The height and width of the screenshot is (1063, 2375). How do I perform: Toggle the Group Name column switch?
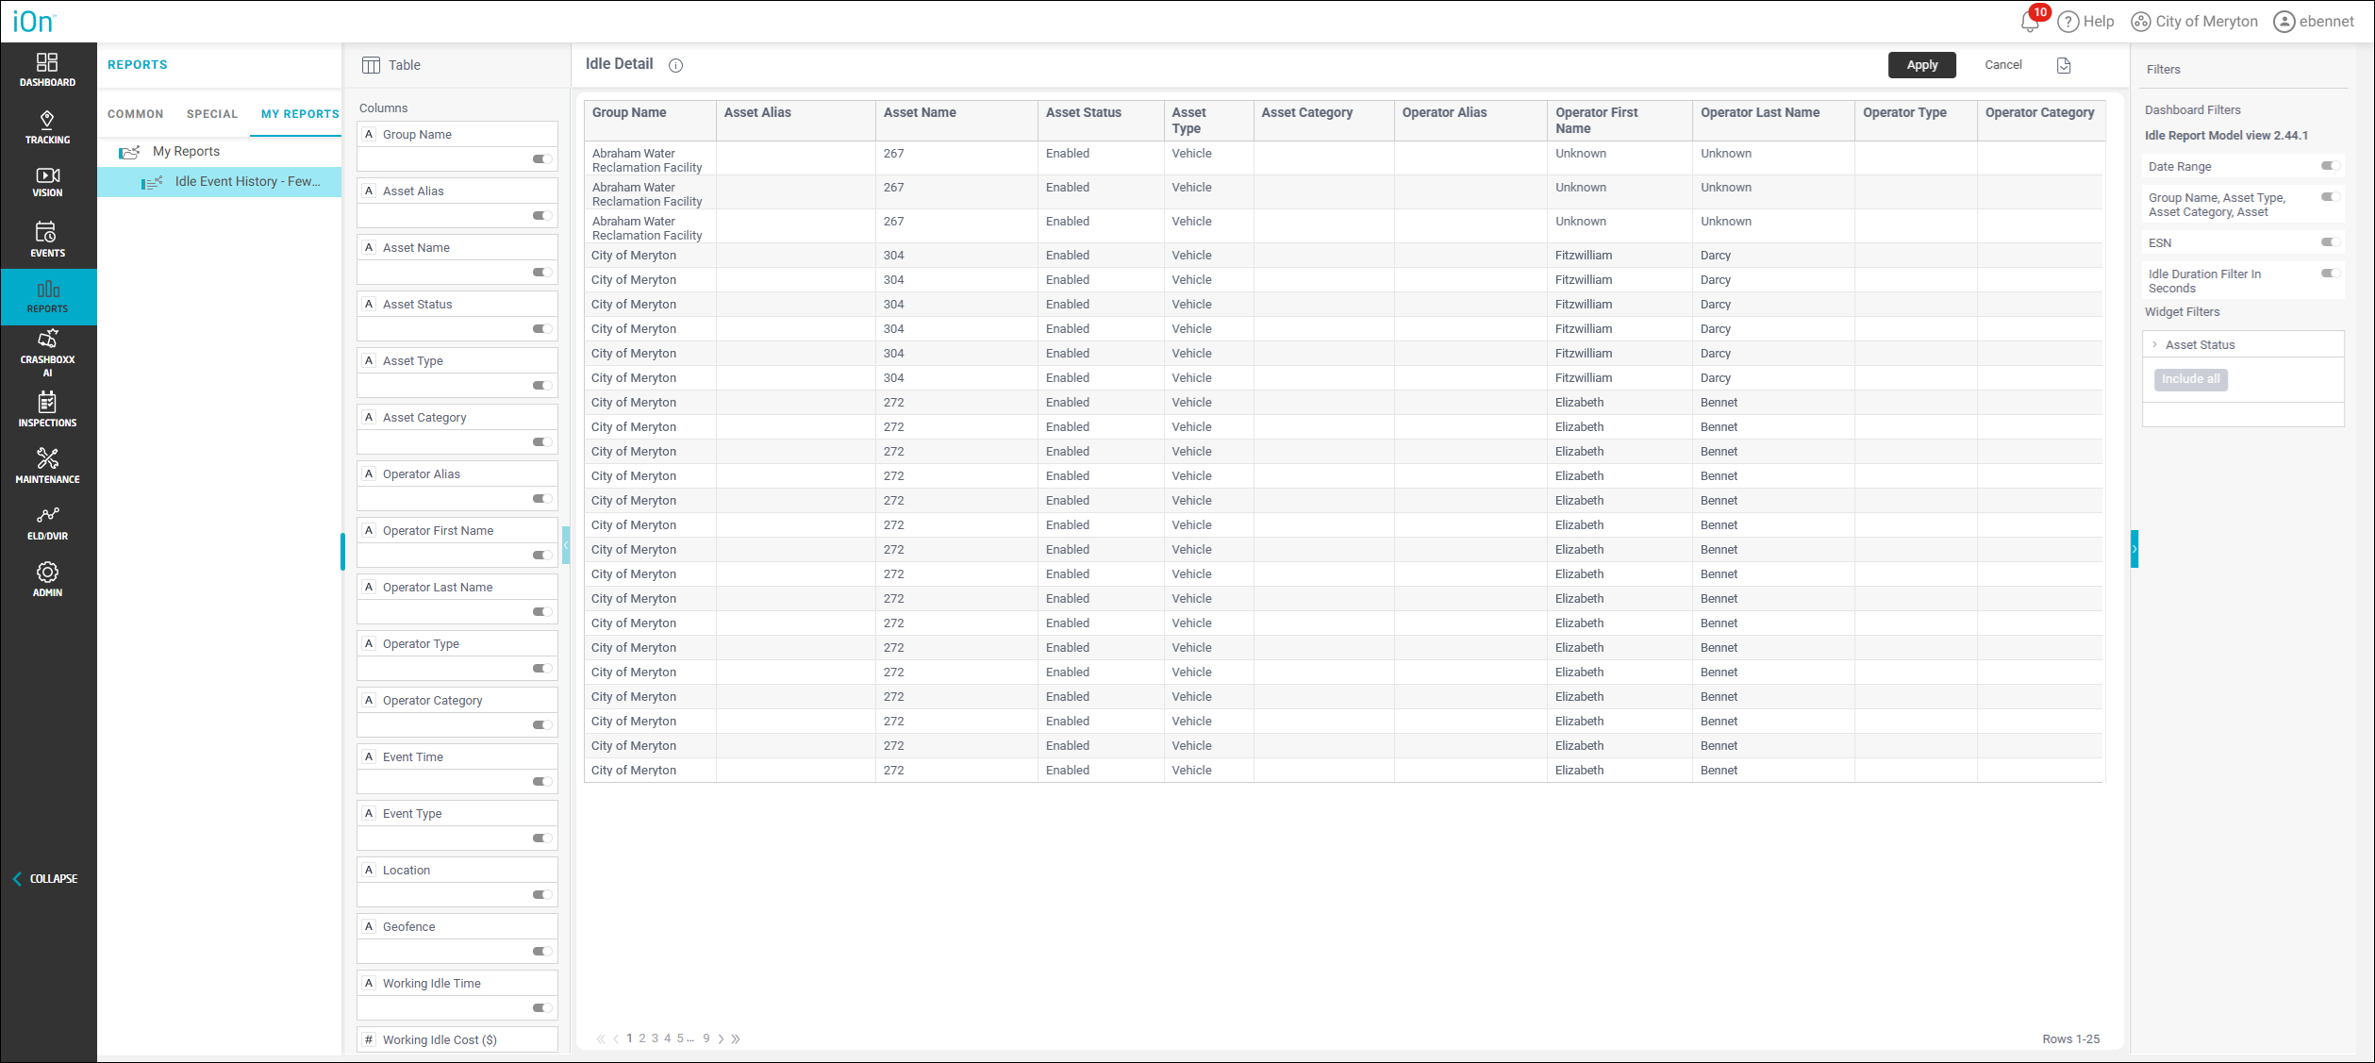click(x=541, y=159)
